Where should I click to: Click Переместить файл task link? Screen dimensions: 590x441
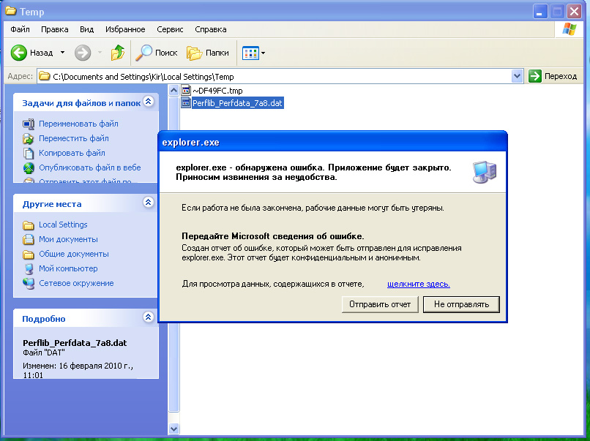pyautogui.click(x=74, y=138)
